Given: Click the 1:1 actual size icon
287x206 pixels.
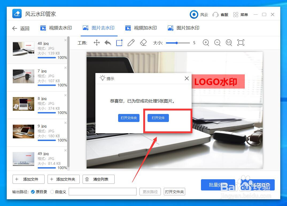Looking at the screenshot, I should point(229,43).
